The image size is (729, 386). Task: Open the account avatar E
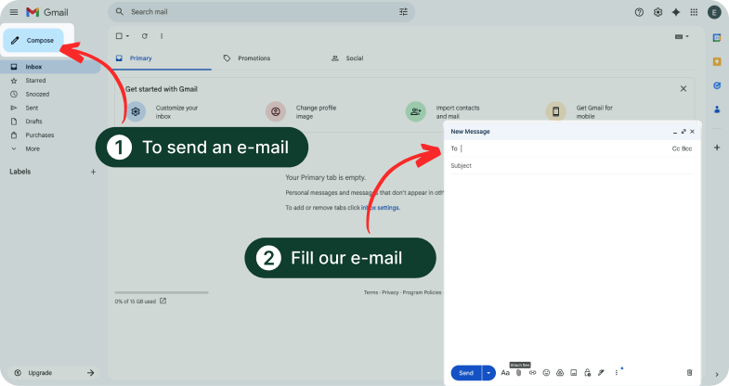coord(714,13)
